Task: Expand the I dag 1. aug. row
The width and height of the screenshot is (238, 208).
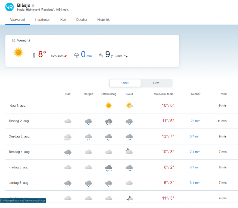Action: coord(17,105)
